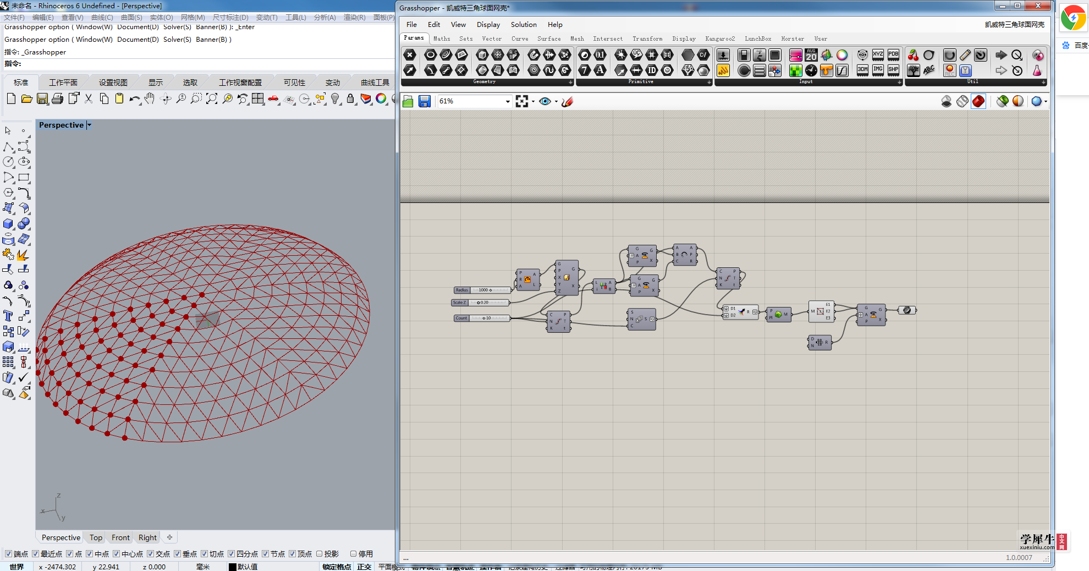
Task: Click the New file icon in Rhino toolbar
Action: tap(11, 98)
